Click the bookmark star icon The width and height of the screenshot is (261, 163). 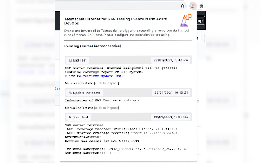[x=182, y=6]
